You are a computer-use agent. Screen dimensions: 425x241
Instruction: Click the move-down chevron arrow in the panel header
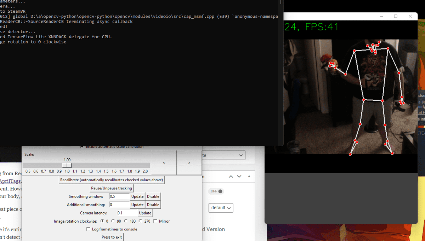pos(239,176)
